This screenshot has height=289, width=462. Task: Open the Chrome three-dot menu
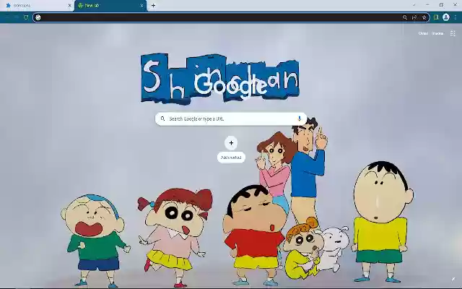[x=456, y=17]
